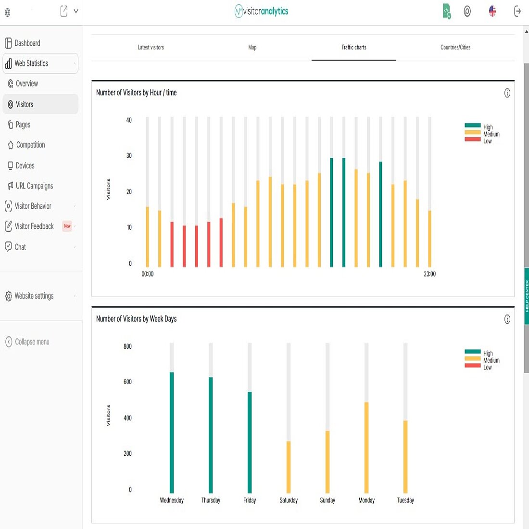Expand the Website settings section

34,296
